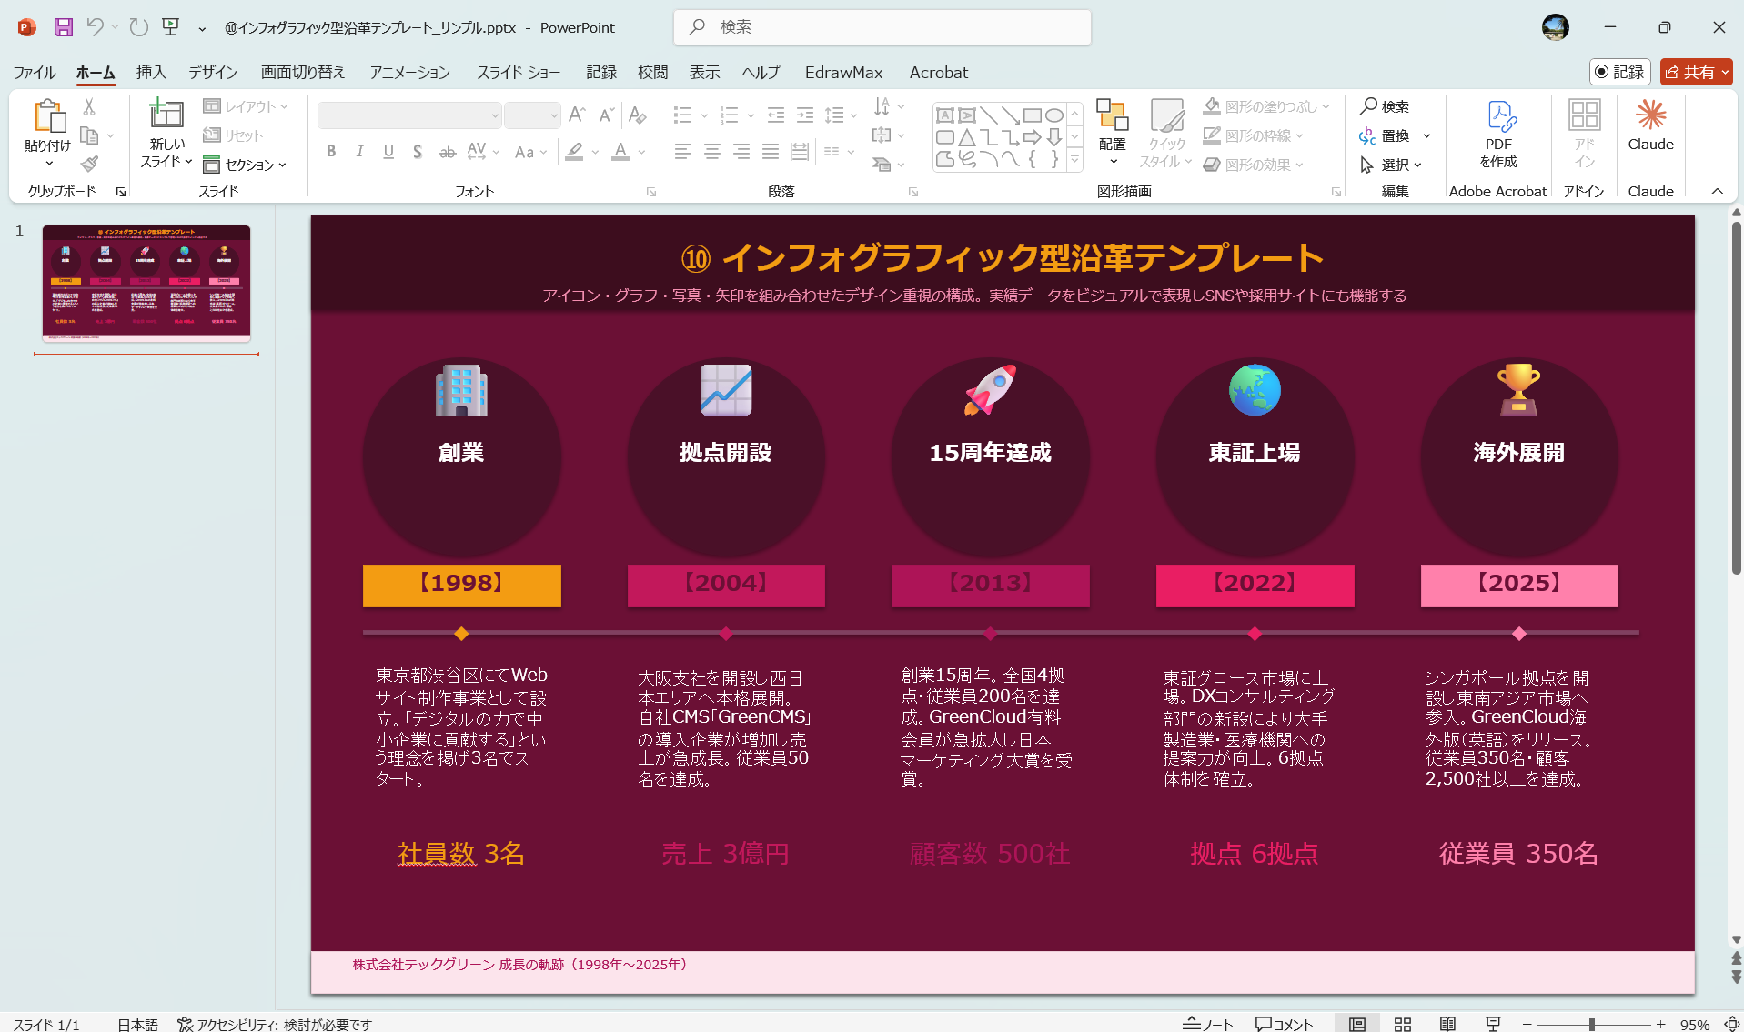Screen dimensions: 1744x1032
Task: Switch to slide sorter view icon
Action: [x=1402, y=1024]
